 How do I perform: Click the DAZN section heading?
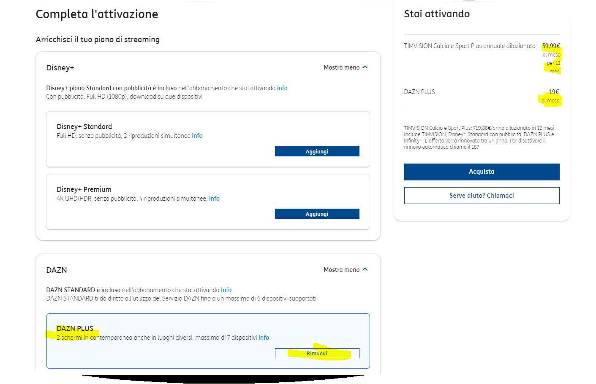tap(57, 270)
